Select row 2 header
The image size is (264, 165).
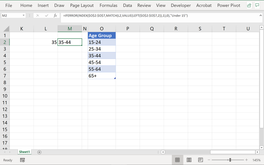point(5,42)
